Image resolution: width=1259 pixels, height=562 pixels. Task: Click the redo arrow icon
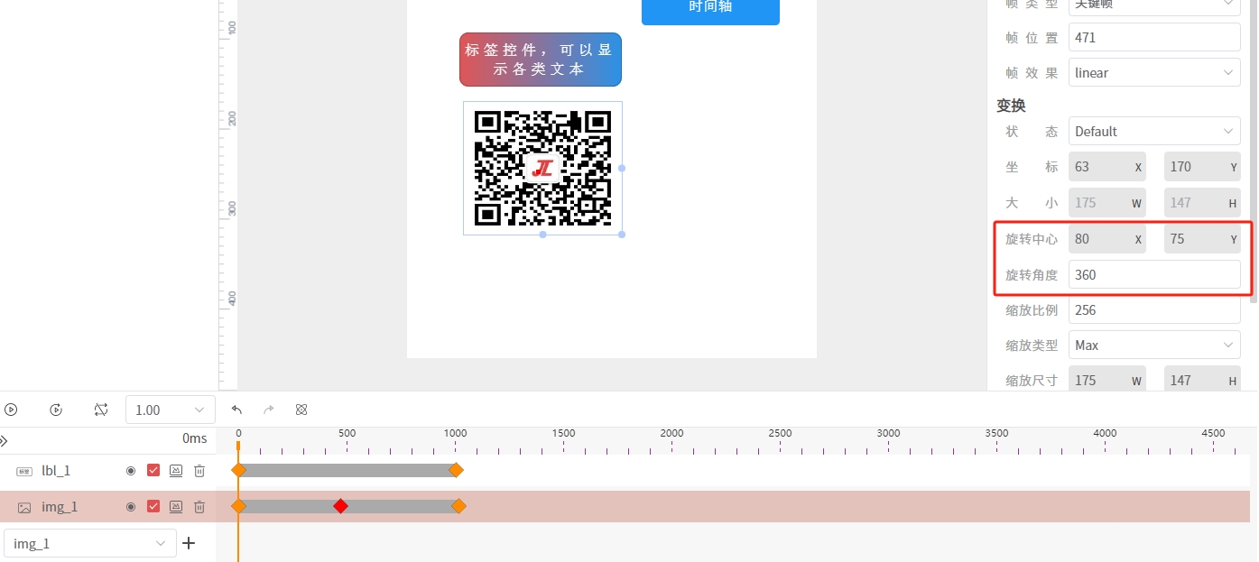coord(269,410)
